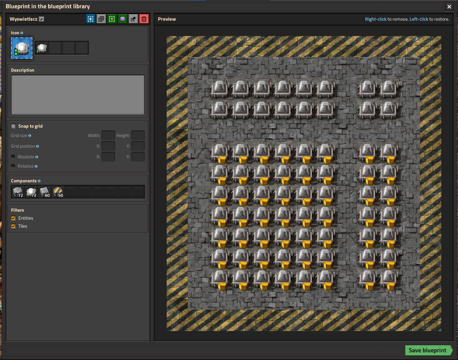Click the pencil icon to rename Wyswietlacz
The height and width of the screenshot is (360, 458).
[41, 19]
